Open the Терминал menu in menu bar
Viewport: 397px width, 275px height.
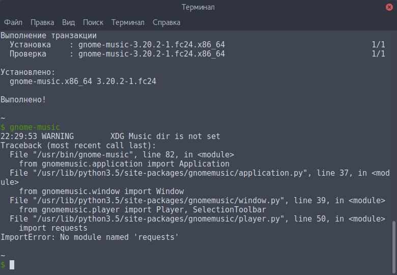pos(128,22)
